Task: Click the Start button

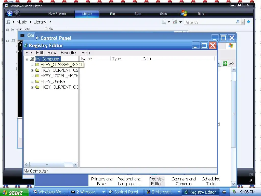Action: click(14, 192)
